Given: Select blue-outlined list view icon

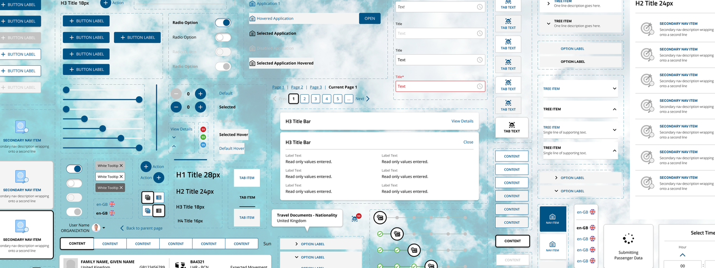Looking at the screenshot, I should [x=159, y=197].
